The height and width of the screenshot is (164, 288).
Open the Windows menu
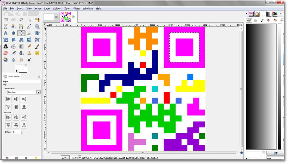click(x=88, y=9)
